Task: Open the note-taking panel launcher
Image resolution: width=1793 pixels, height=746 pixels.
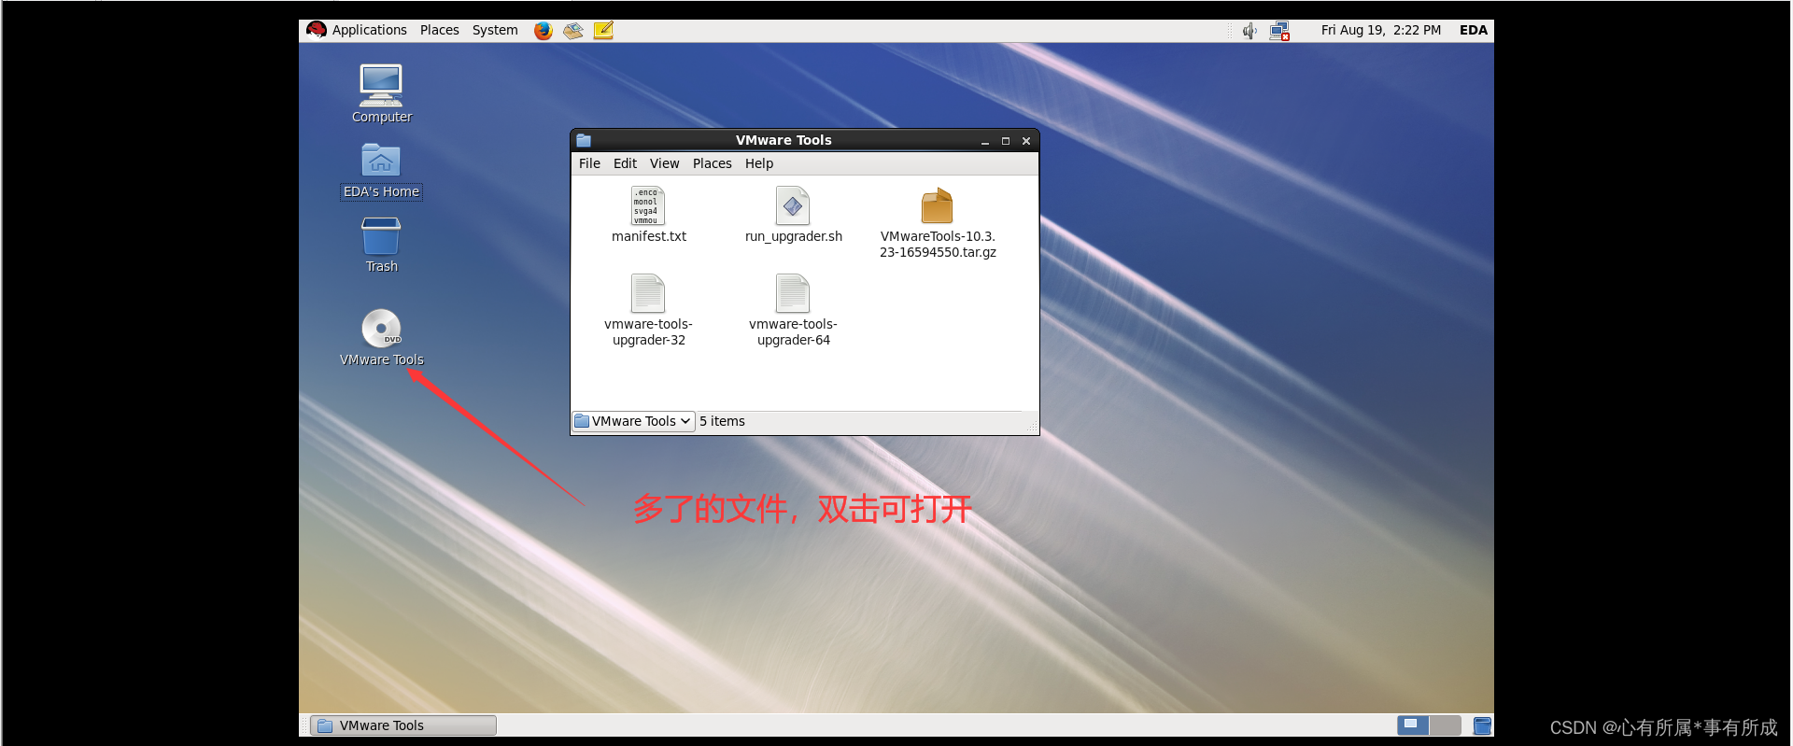Action: pyautogui.click(x=603, y=31)
